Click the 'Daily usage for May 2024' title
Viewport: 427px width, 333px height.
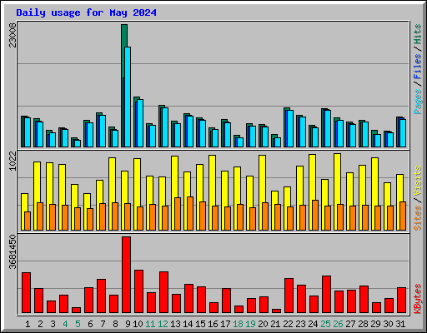tap(86, 12)
